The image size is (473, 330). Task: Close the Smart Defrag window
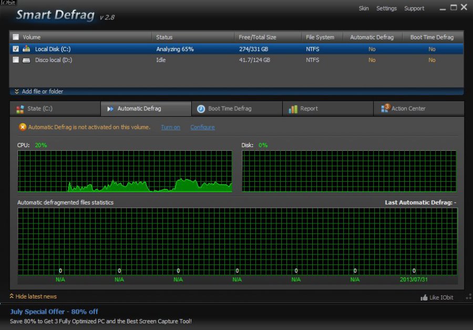pos(464,7)
